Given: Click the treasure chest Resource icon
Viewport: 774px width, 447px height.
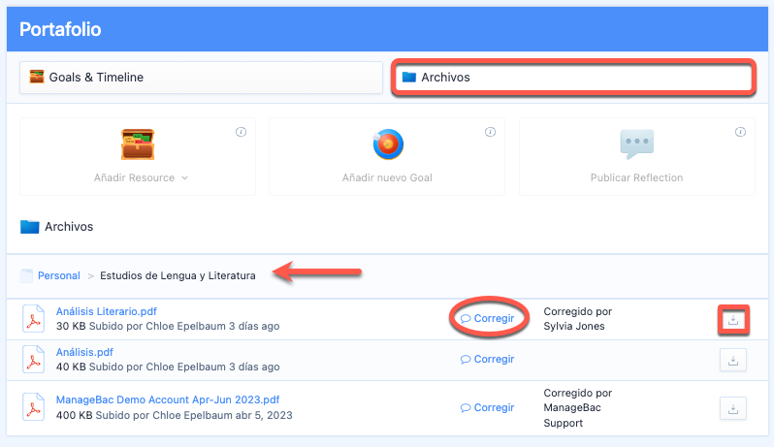Looking at the screenshot, I should 138,144.
